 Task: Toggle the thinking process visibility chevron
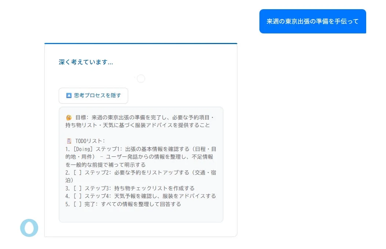[x=69, y=95]
